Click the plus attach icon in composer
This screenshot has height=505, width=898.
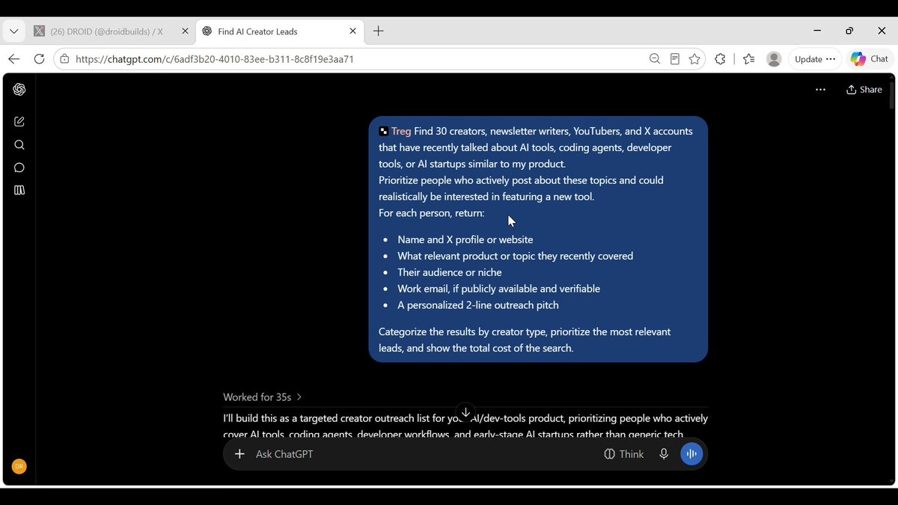(239, 454)
